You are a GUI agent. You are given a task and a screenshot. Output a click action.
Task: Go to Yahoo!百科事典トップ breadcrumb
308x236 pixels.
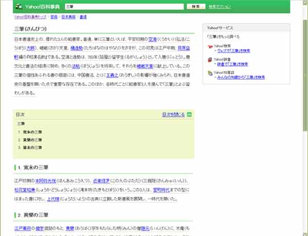point(30,17)
